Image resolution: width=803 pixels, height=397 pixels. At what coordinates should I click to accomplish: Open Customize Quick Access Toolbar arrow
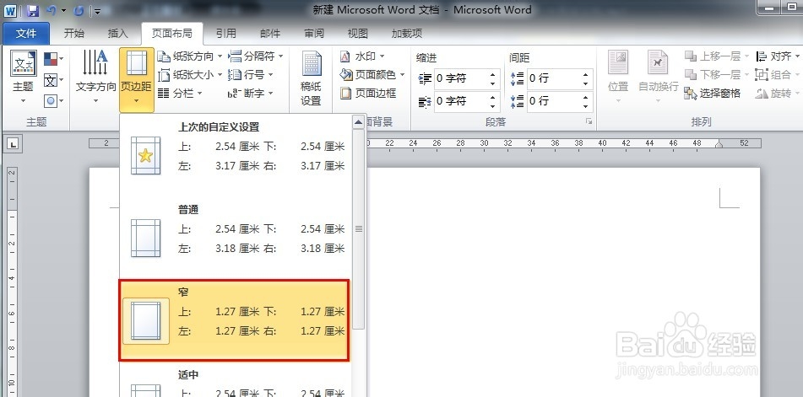tap(97, 11)
